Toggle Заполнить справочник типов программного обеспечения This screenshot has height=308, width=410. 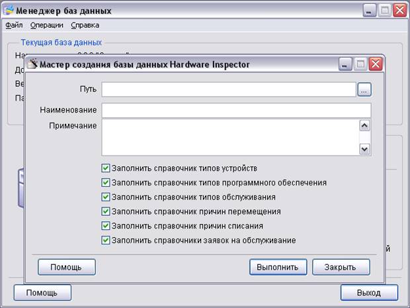tap(106, 183)
